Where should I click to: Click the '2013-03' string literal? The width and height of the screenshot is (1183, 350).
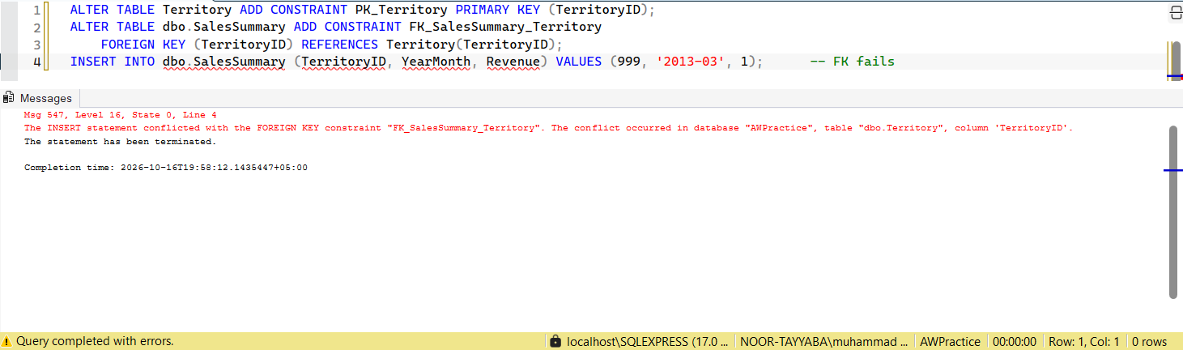click(694, 62)
